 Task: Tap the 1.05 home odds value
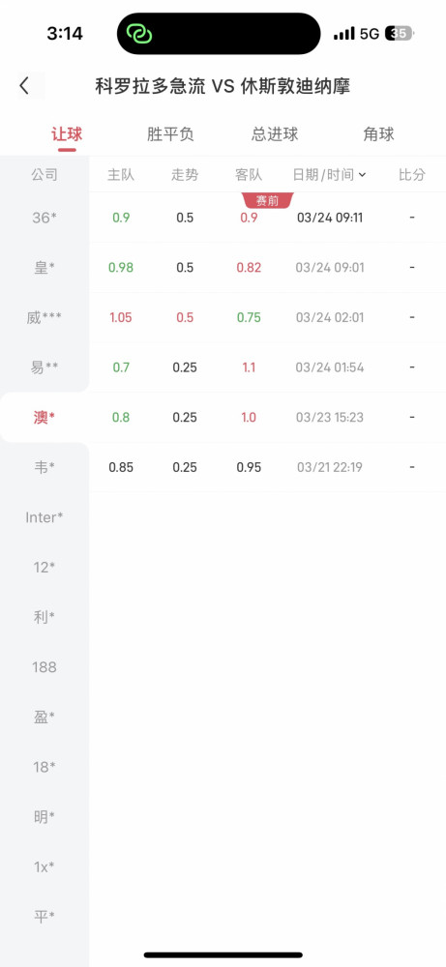pyautogui.click(x=121, y=317)
